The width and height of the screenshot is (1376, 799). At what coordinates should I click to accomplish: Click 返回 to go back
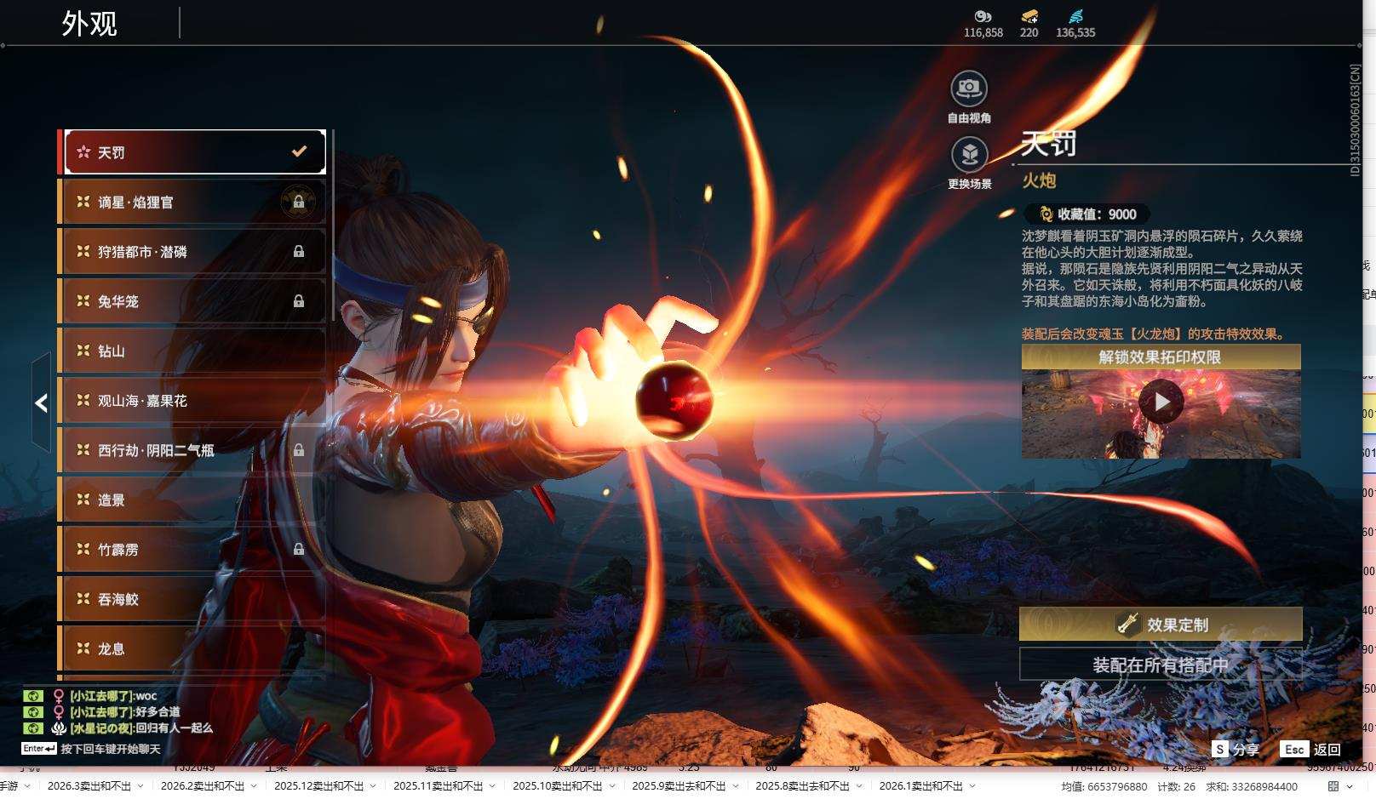(x=1327, y=749)
